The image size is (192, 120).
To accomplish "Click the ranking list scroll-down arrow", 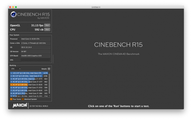I will pos(49,96).
